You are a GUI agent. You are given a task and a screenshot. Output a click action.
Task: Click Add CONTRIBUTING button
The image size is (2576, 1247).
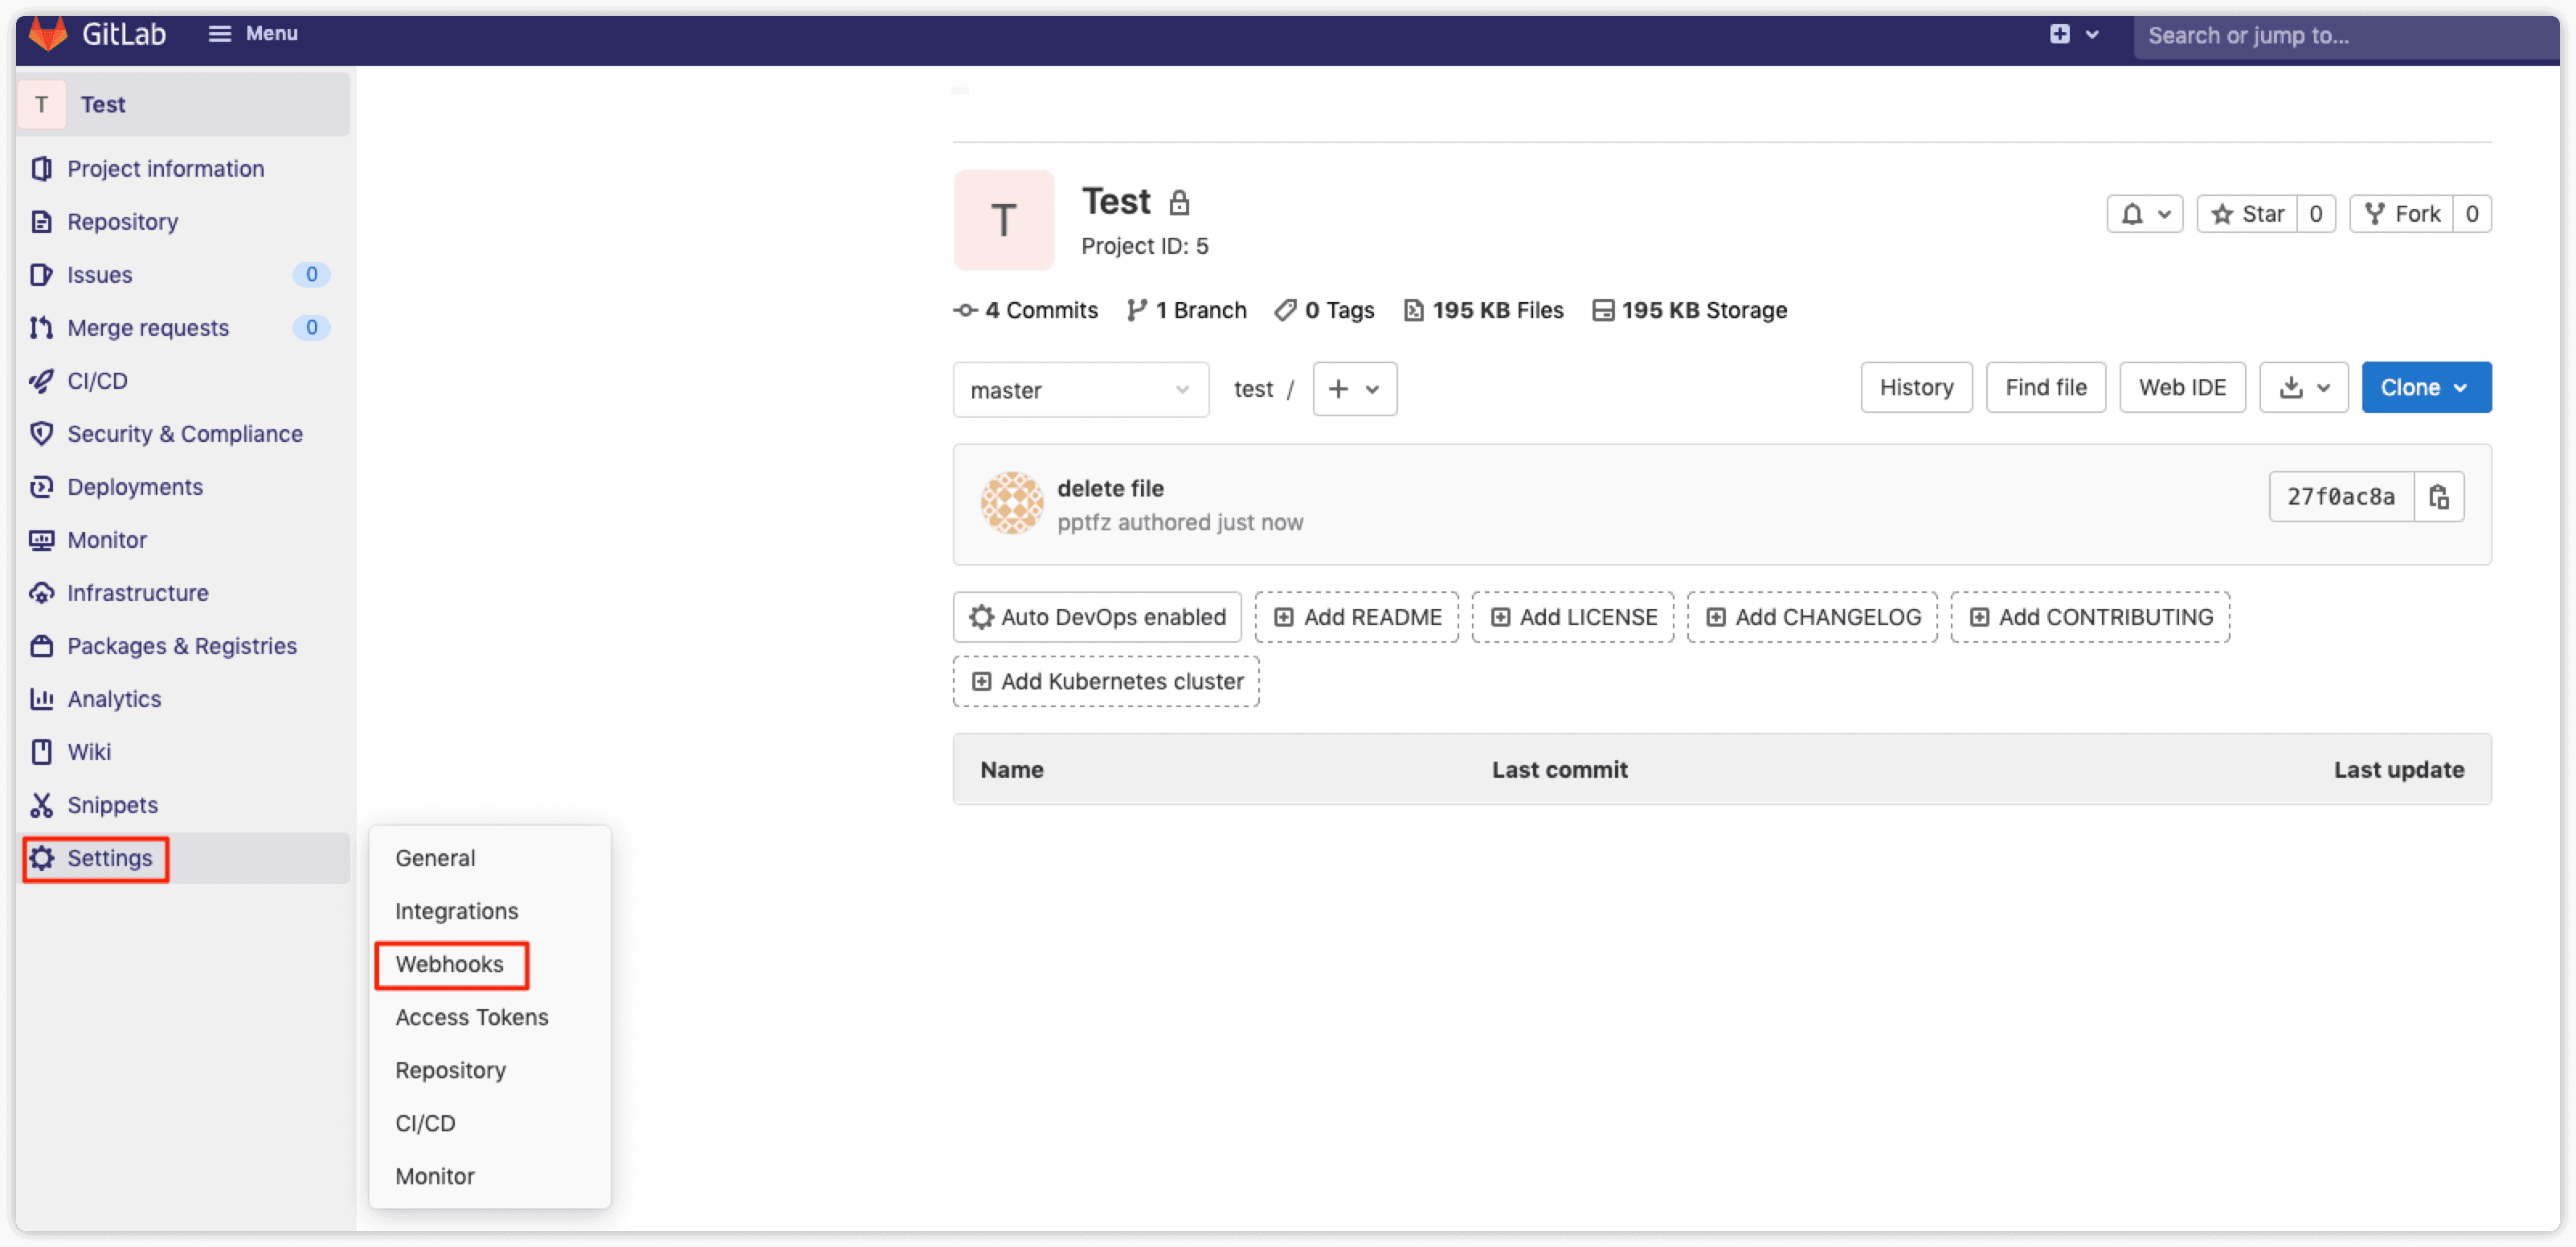pyautogui.click(x=2090, y=617)
